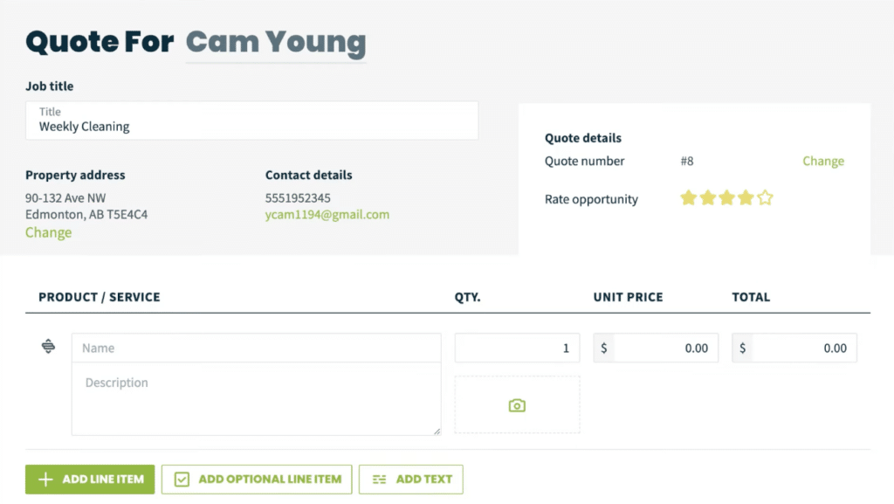Click Add Optional Line Item button
Image resolution: width=894 pixels, height=504 pixels.
click(257, 480)
